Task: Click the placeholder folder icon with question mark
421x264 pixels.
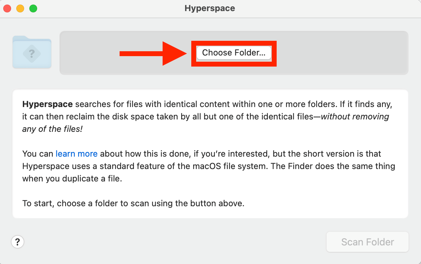Action: (x=32, y=52)
